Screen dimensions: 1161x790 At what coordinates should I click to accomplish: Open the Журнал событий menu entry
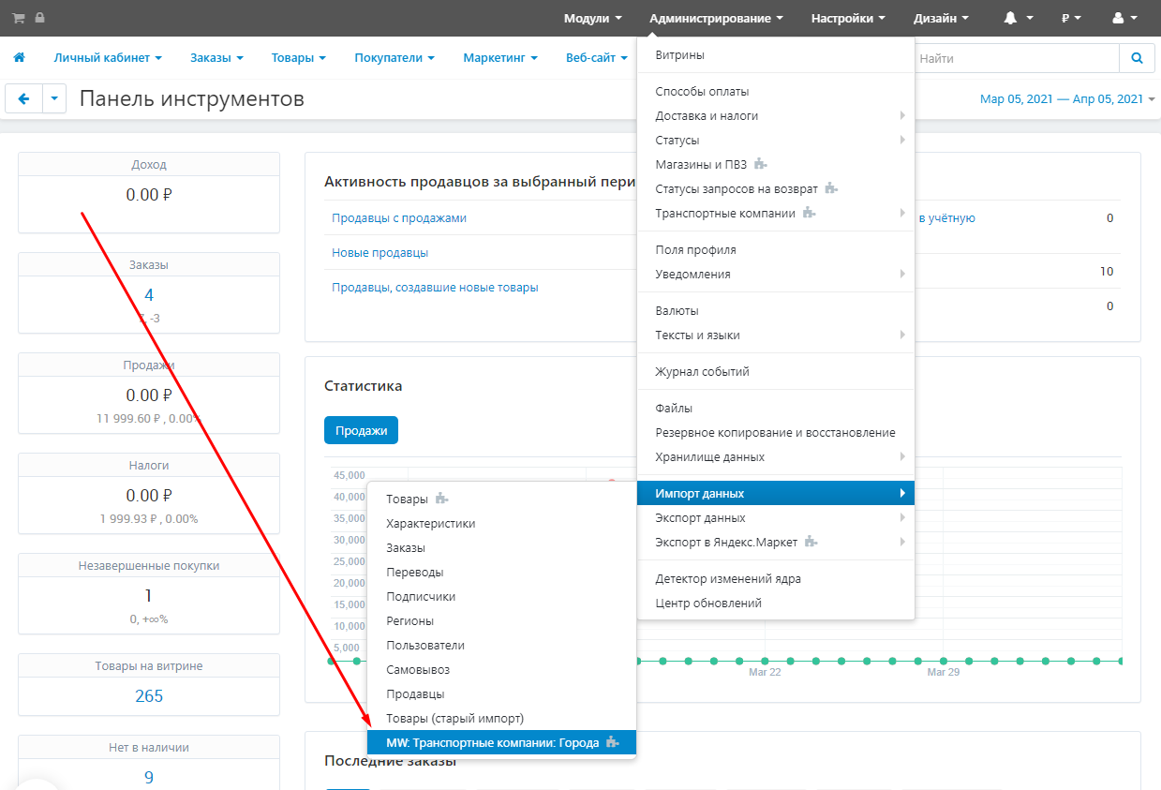702,372
